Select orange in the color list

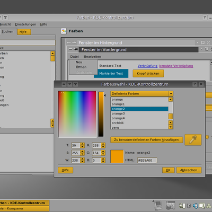tap(139, 100)
